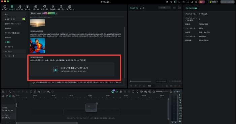This screenshot has width=236, height=124.
Task: Click the resolution value 1920 x 1080
Action: click(204, 24)
